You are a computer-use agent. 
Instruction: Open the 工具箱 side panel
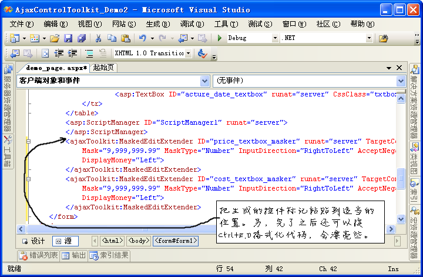pyautogui.click(x=8, y=151)
